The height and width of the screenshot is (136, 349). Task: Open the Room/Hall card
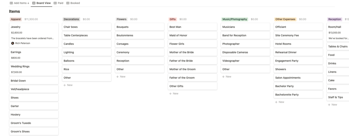pyautogui.click(x=338, y=33)
